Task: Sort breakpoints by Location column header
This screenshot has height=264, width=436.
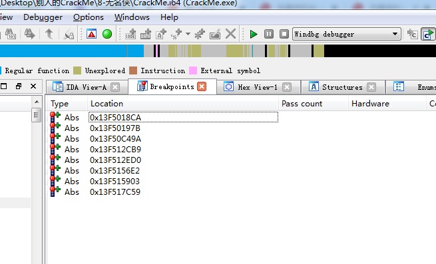Action: [x=183, y=103]
